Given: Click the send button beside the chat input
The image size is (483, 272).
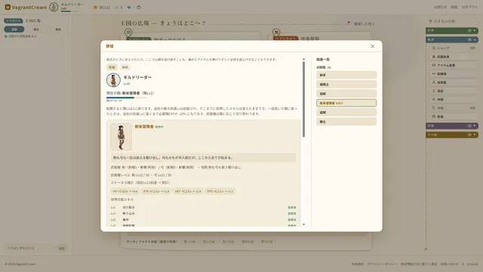Looking at the screenshot, I should [62, 249].
